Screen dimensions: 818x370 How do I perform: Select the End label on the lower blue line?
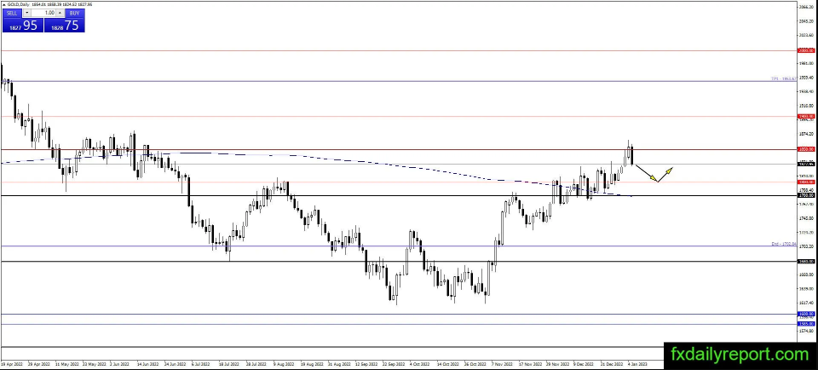[783, 244]
